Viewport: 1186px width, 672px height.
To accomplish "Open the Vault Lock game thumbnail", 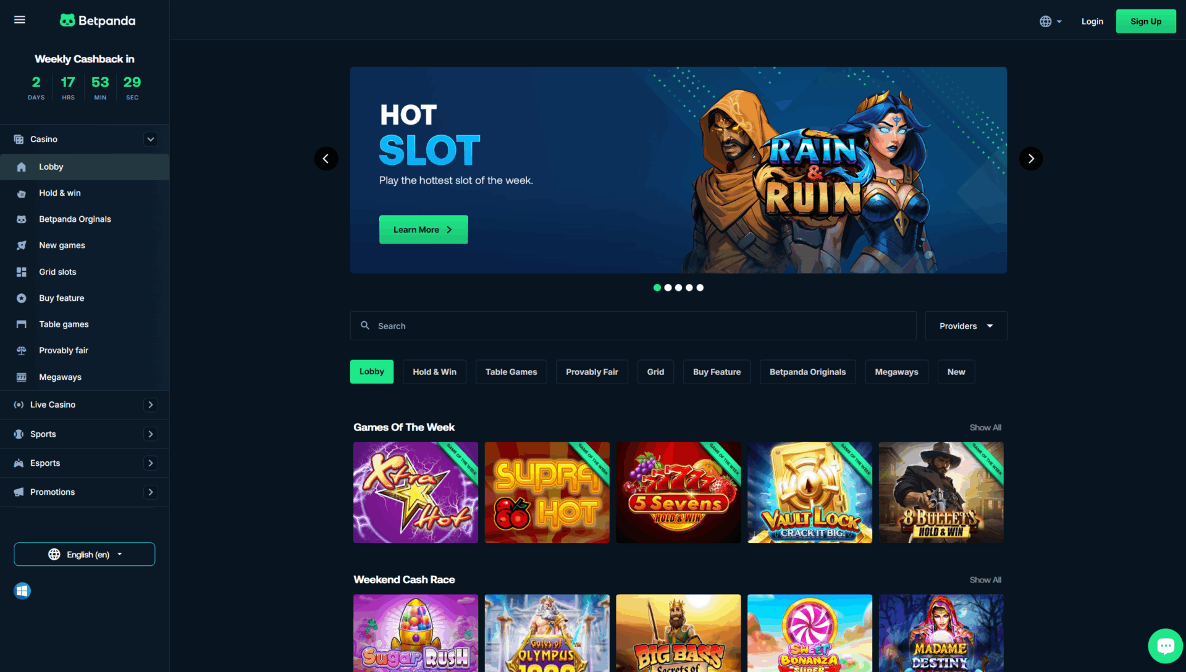I will (x=810, y=492).
